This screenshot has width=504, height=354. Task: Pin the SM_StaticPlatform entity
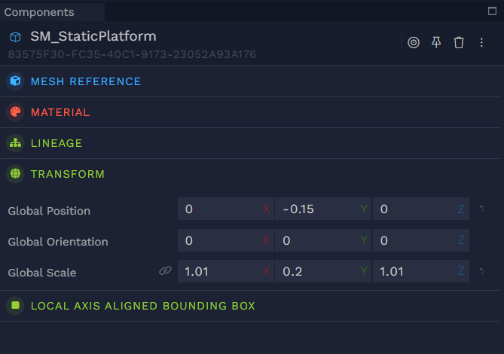(436, 42)
